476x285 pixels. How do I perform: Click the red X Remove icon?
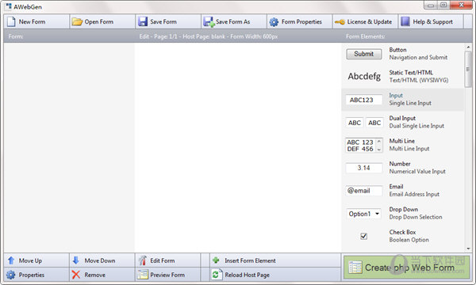click(x=76, y=275)
